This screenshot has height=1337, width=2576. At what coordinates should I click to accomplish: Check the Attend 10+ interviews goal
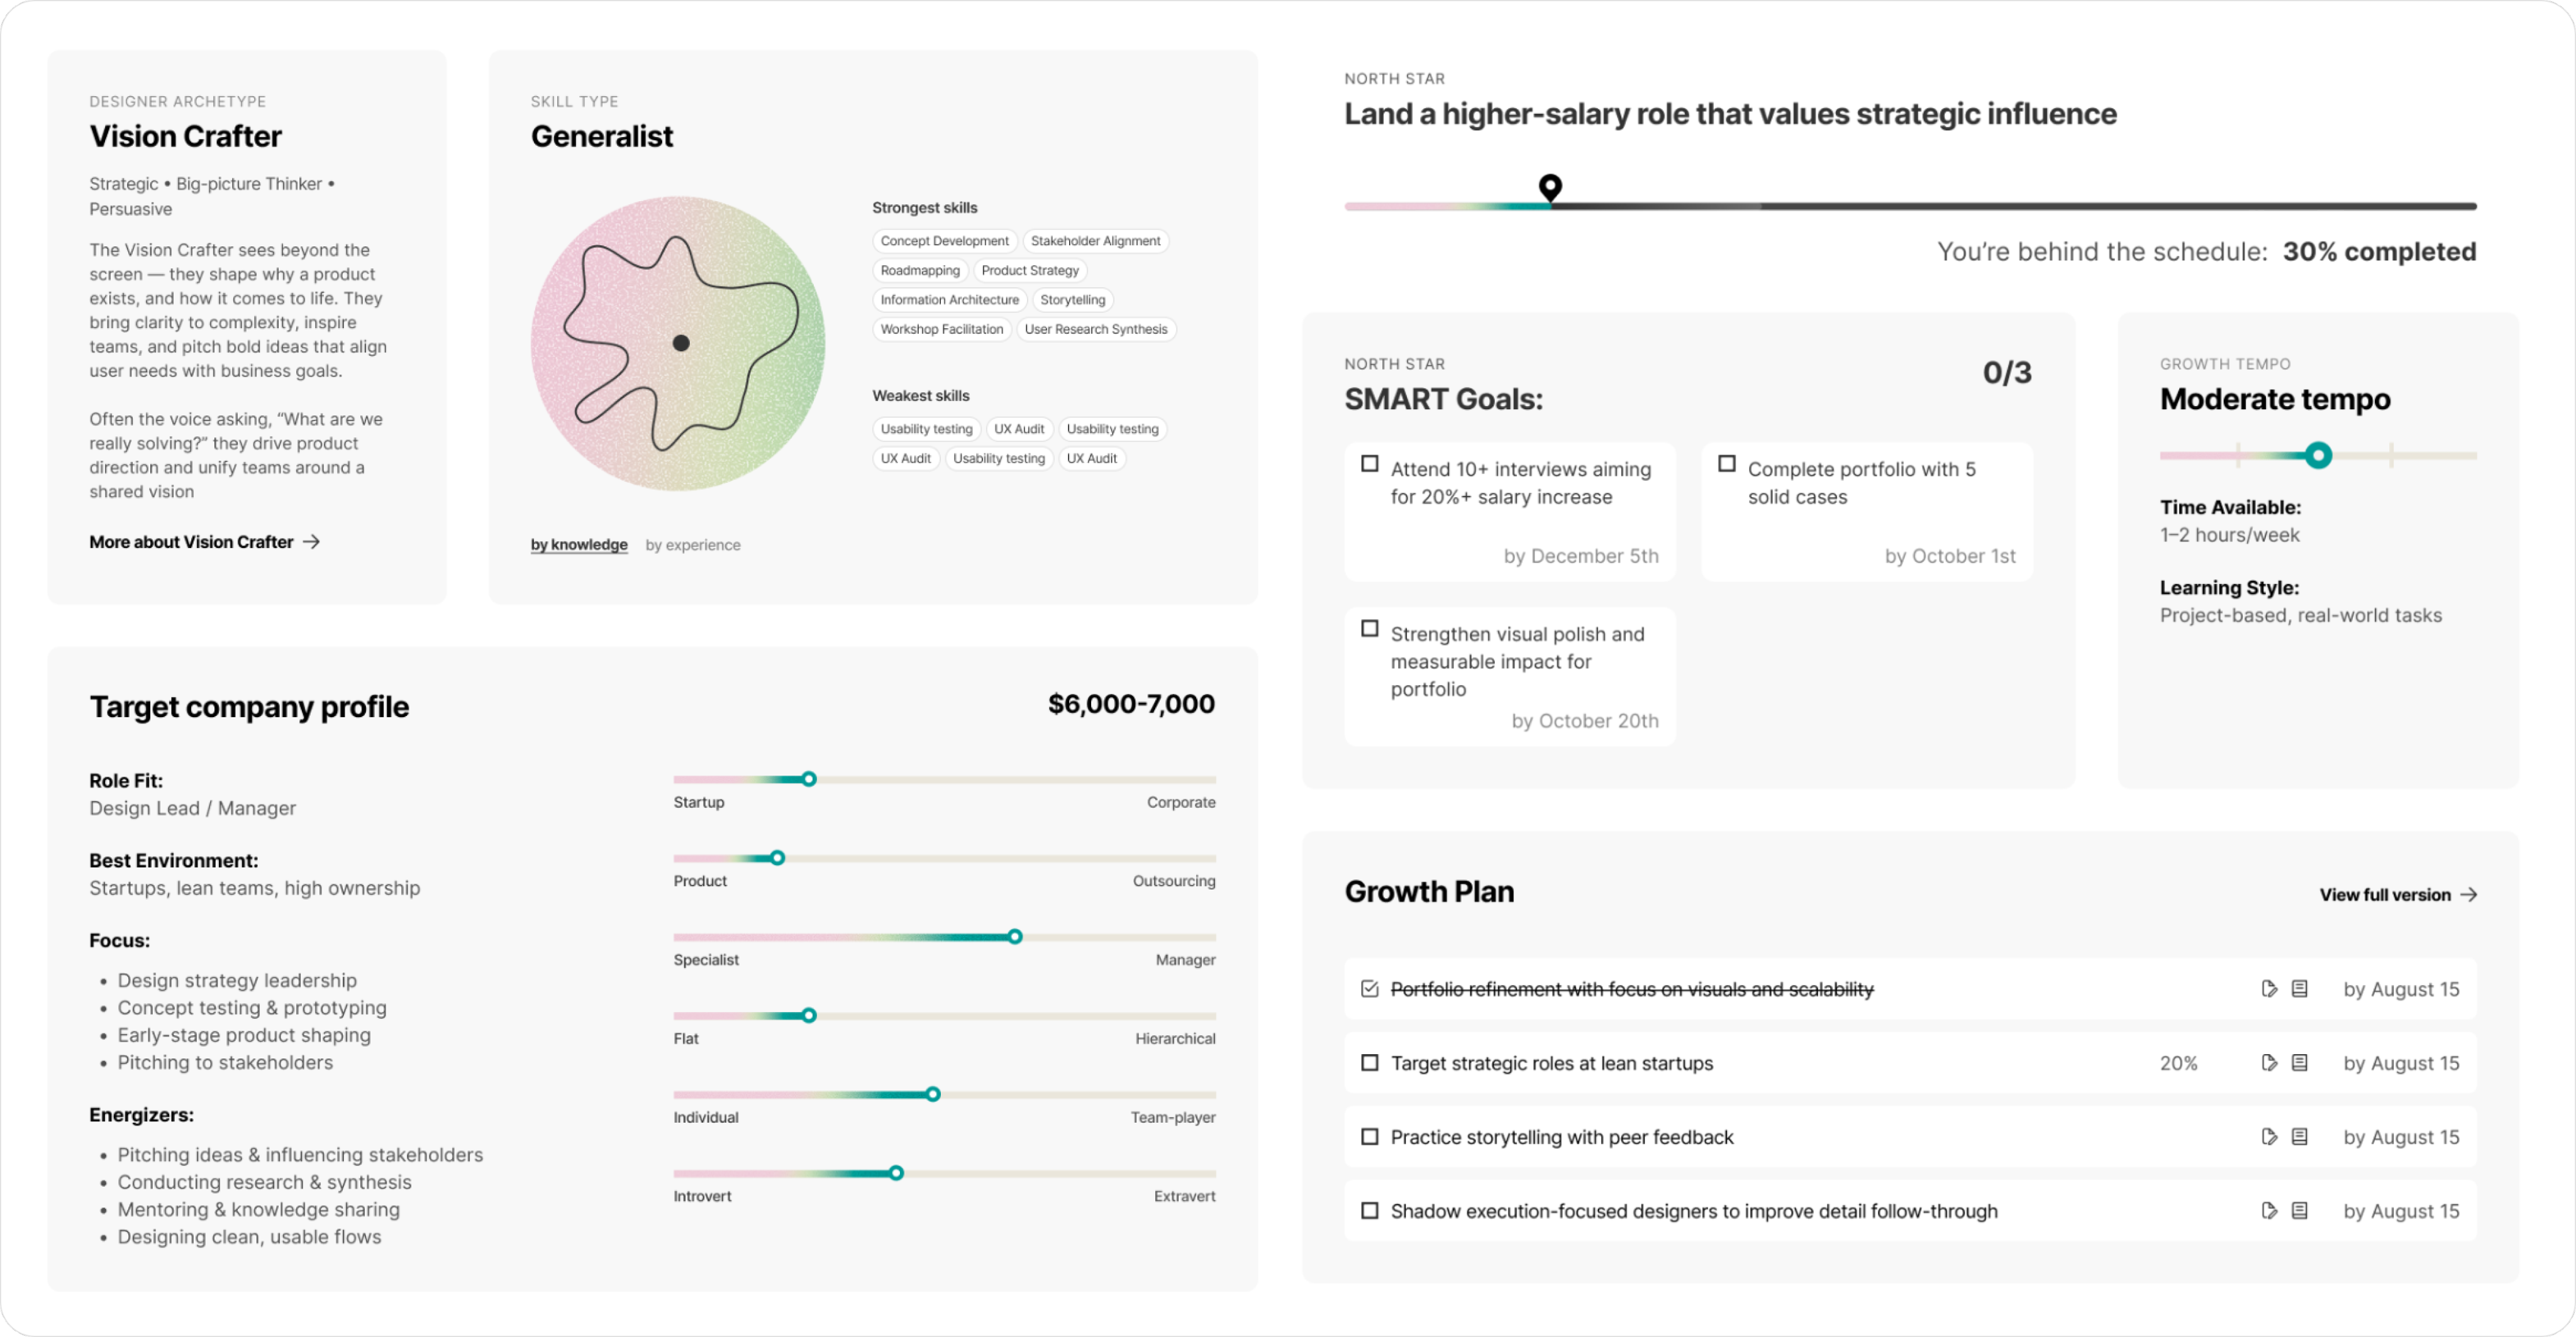(x=1370, y=464)
